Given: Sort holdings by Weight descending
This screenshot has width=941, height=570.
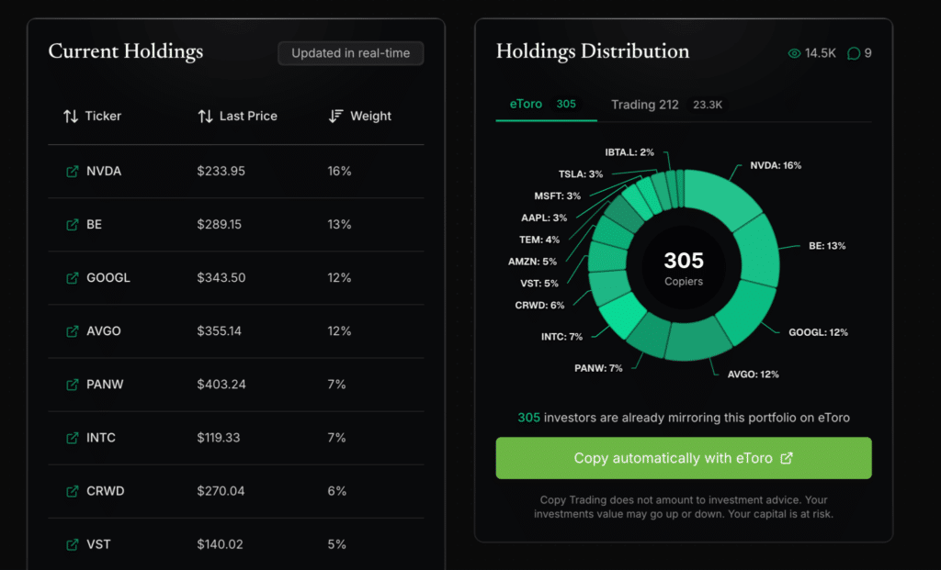Looking at the screenshot, I should pos(360,116).
